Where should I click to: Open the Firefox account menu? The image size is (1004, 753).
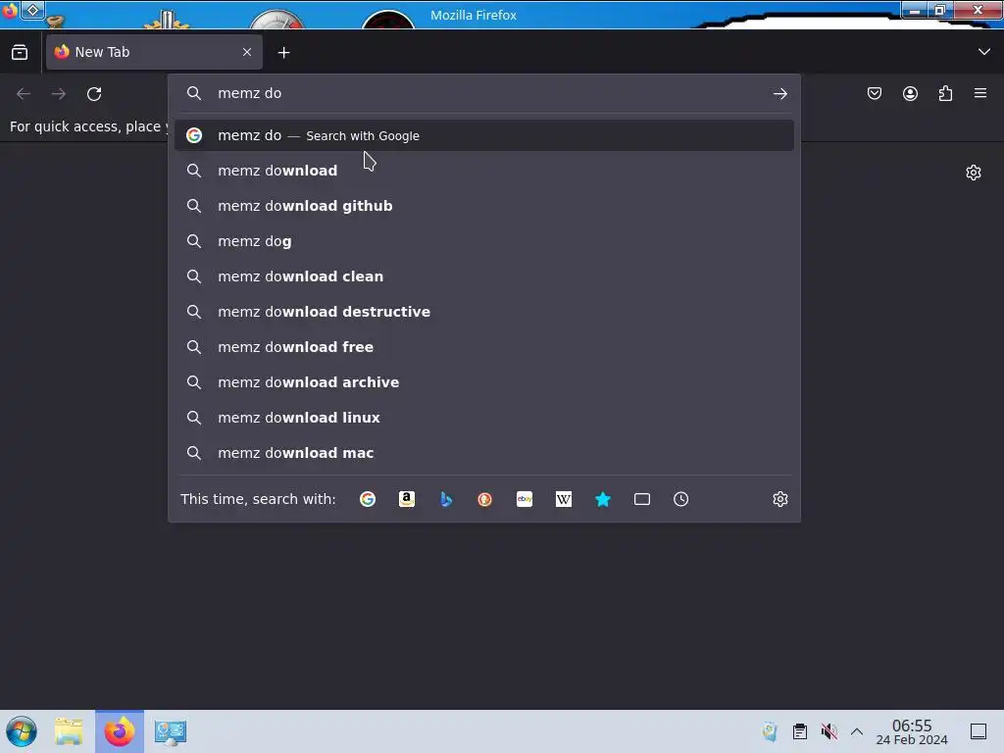coord(910,93)
